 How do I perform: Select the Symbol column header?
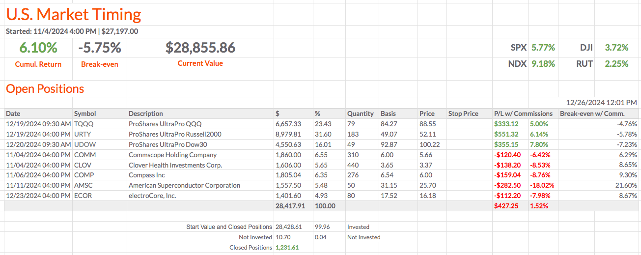coord(85,113)
